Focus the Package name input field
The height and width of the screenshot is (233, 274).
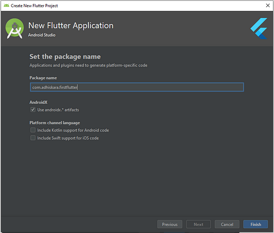(x=137, y=87)
